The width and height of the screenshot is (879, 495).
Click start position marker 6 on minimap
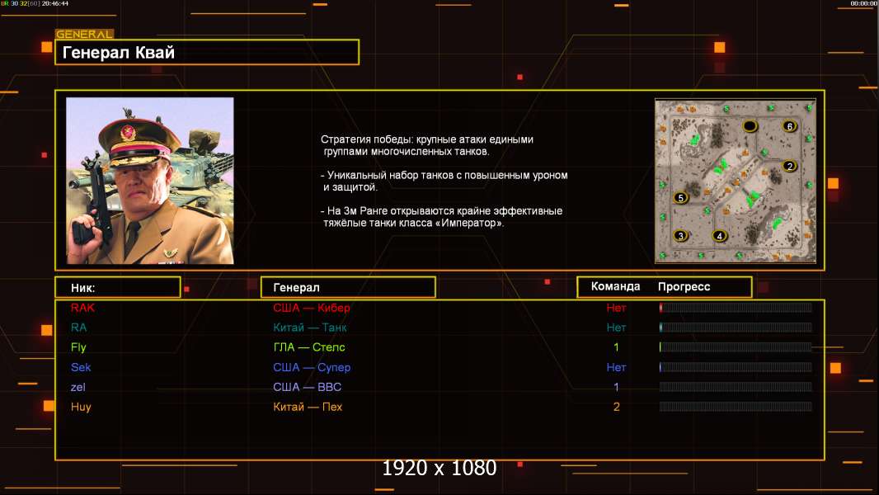pos(789,126)
